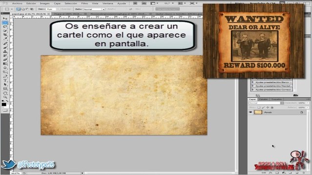The image size is (312, 175).
Task: Toggle lock transparent pixels in Layers panel
Action: click(259, 107)
